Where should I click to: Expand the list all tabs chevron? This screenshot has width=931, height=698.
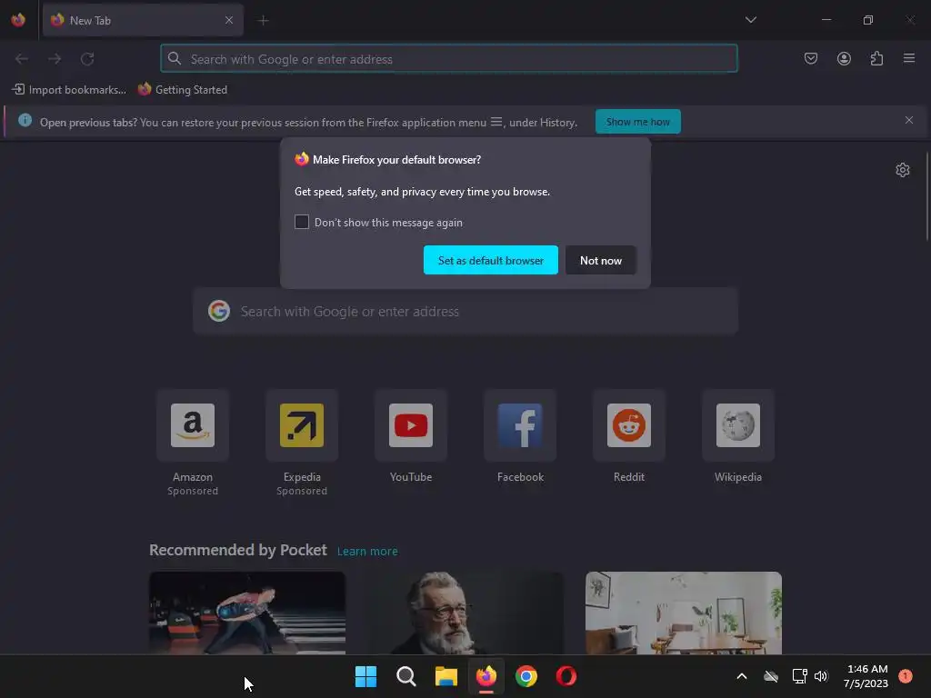tap(750, 20)
